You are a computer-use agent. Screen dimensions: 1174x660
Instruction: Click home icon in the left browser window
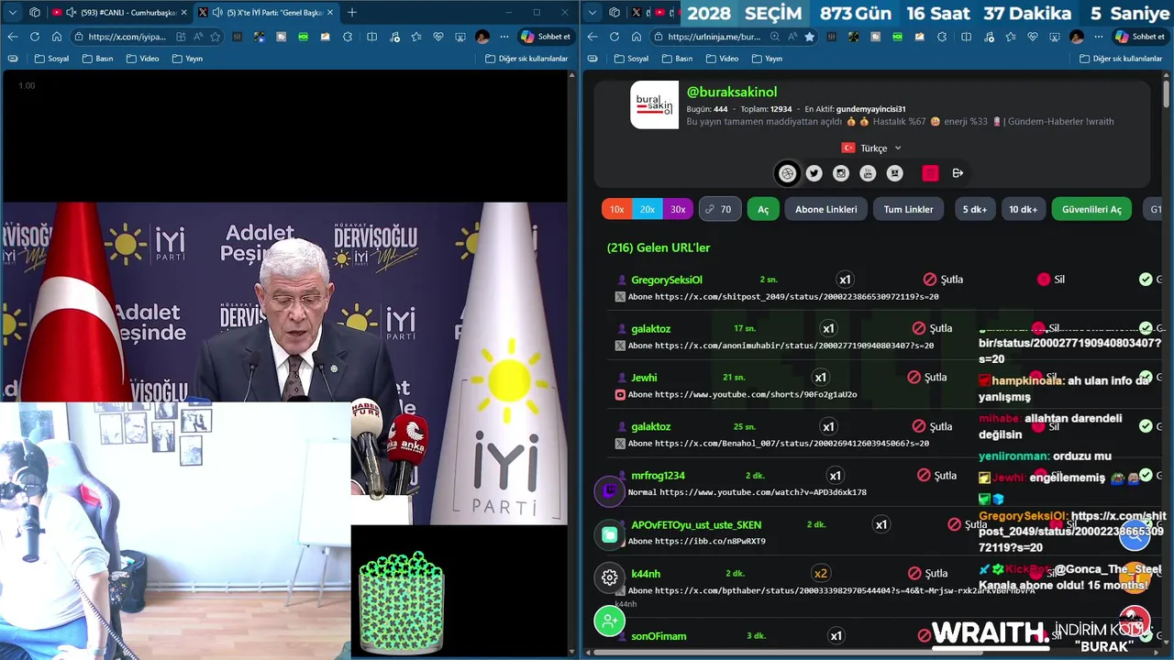click(x=56, y=37)
